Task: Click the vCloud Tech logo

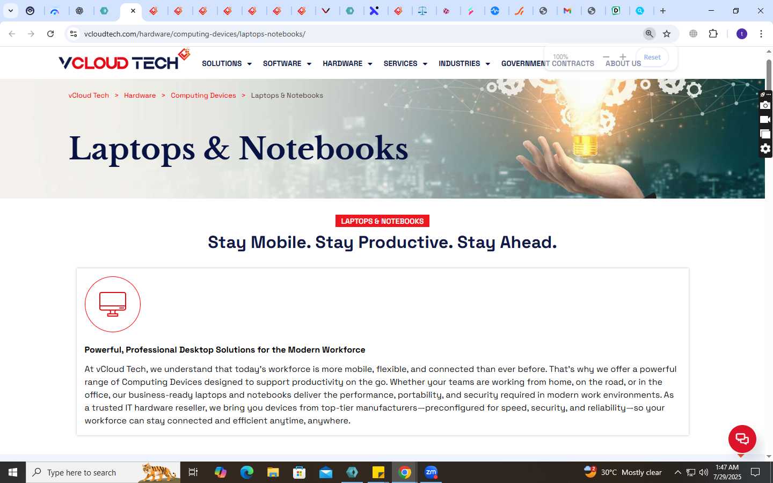Action: click(x=125, y=60)
